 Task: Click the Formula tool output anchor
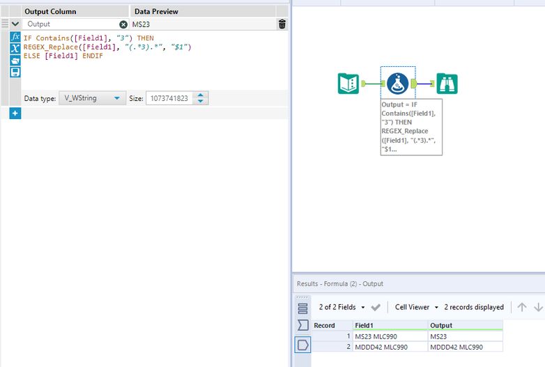point(413,84)
